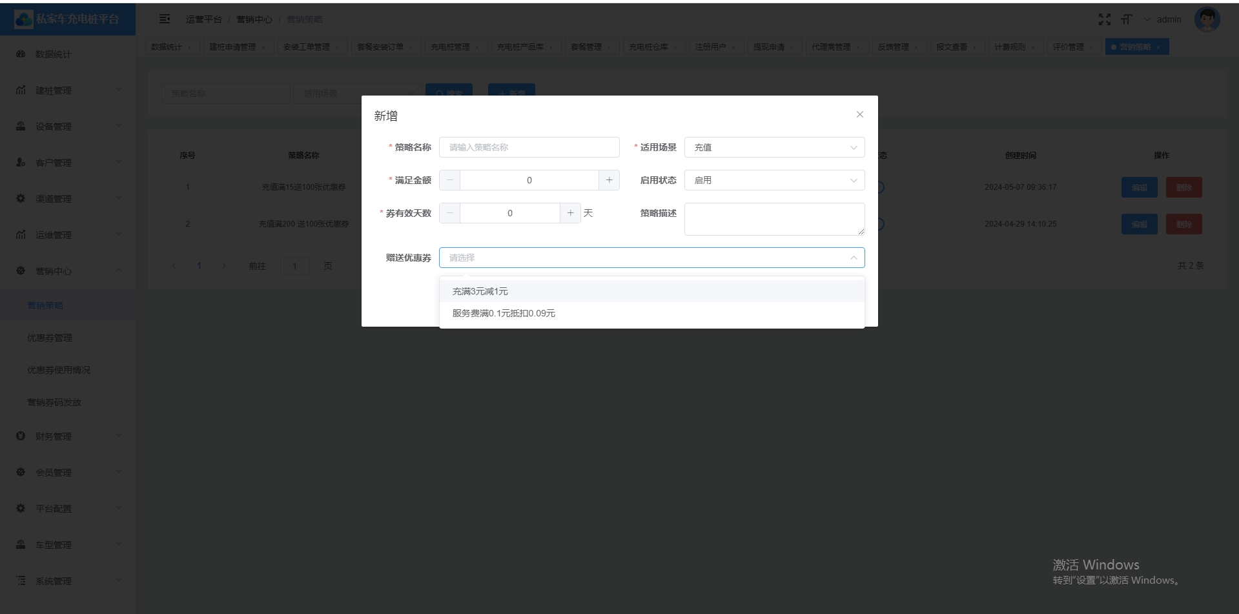Click the 车型管理 sidebar icon
Screen dimensions: 1239x614
pos(21,545)
